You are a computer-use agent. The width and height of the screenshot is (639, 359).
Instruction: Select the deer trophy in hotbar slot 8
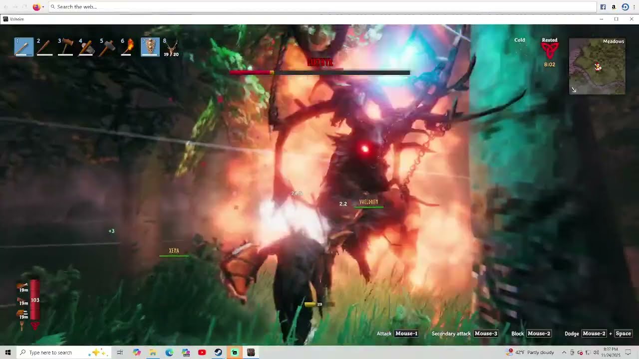[x=171, y=47]
